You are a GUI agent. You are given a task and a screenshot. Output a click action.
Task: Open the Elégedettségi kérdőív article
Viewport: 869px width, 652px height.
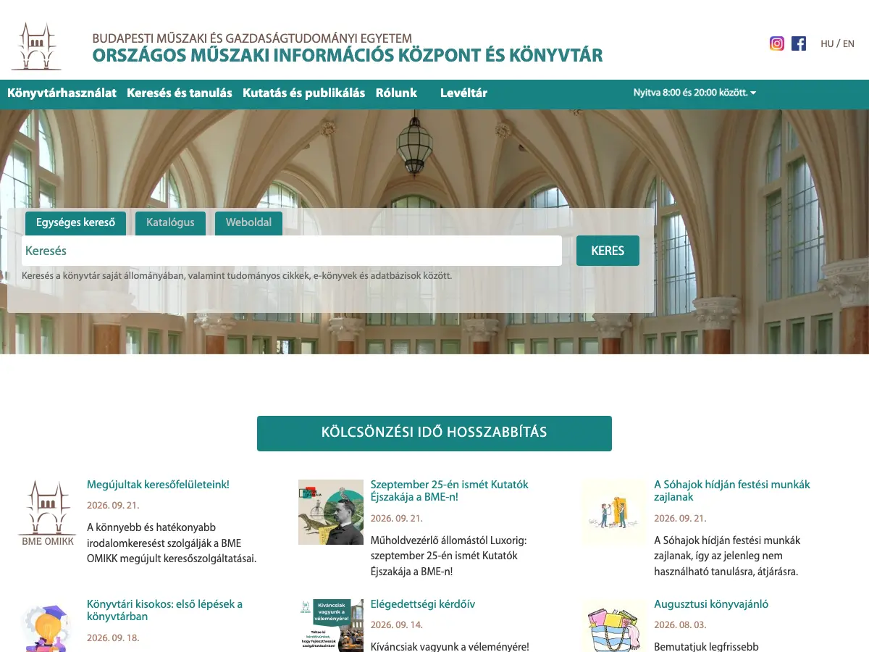pyautogui.click(x=423, y=604)
